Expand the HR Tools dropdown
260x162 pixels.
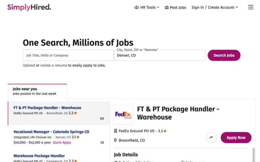click(147, 7)
